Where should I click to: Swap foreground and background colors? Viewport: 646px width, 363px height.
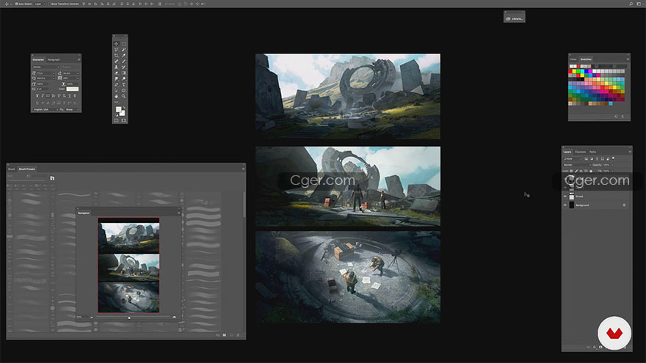[124, 107]
